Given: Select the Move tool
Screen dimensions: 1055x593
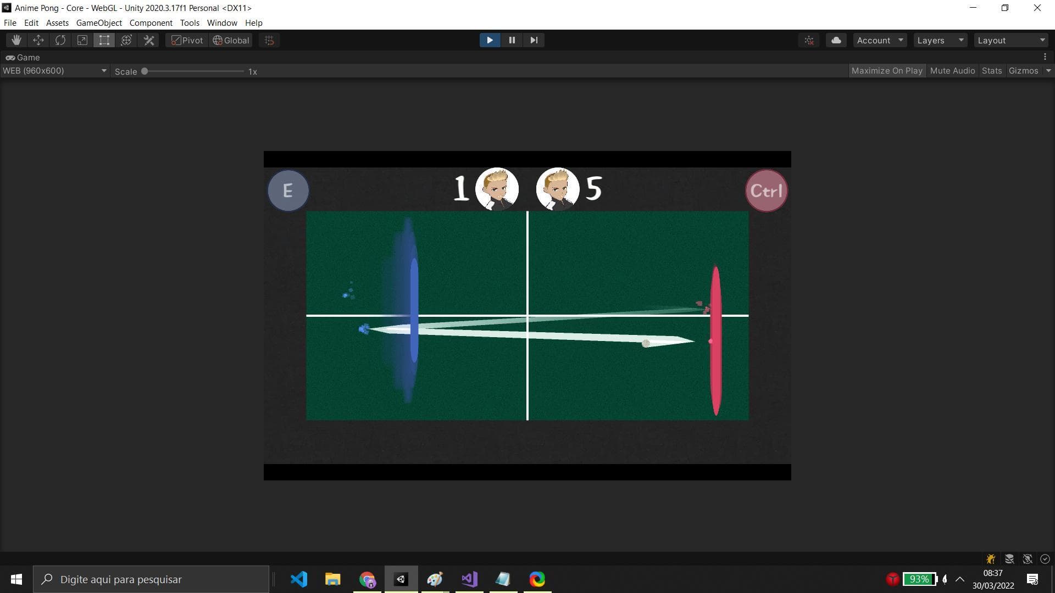Looking at the screenshot, I should coord(38,40).
